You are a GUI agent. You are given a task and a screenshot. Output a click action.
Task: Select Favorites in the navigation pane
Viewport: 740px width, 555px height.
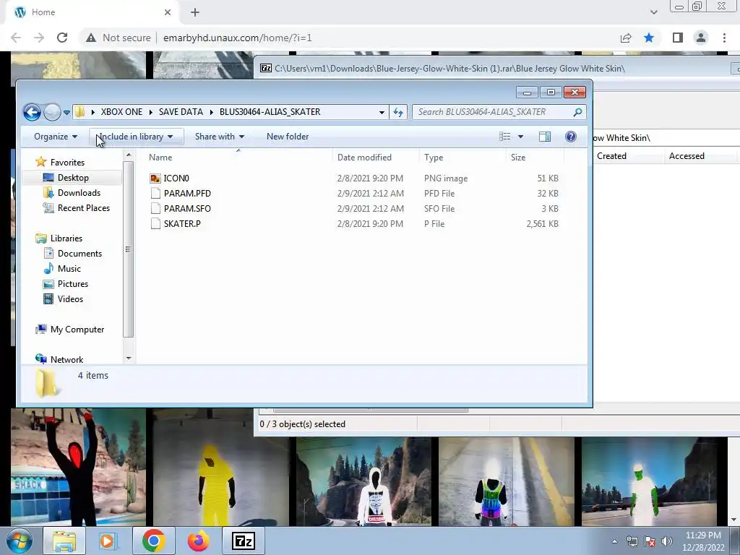pos(67,163)
